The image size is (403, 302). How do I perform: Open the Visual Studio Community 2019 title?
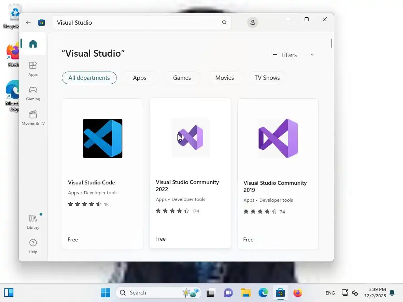pyautogui.click(x=275, y=186)
